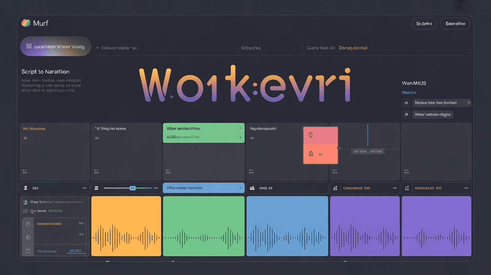
Task: Click the blue vertical playhead line
Action: (x=368, y=135)
